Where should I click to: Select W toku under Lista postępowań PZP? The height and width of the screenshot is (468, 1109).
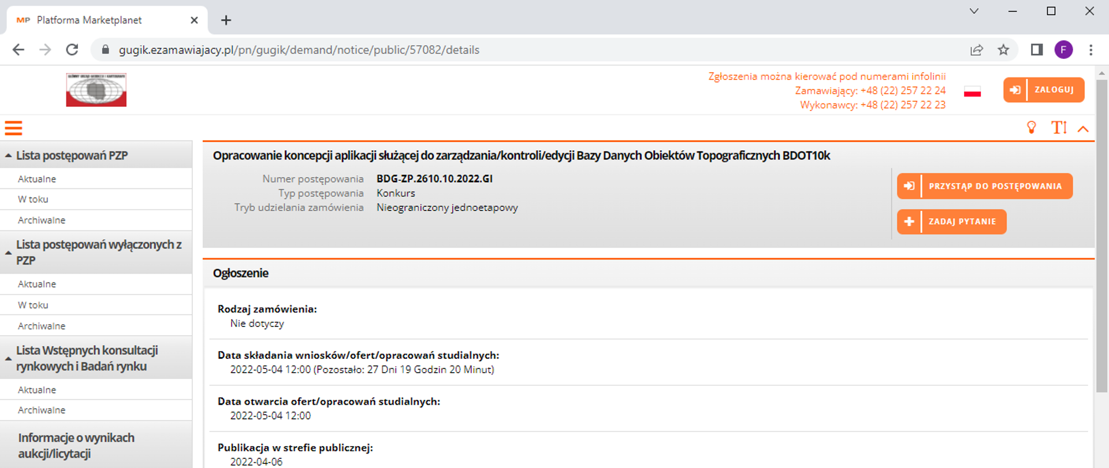coord(33,199)
